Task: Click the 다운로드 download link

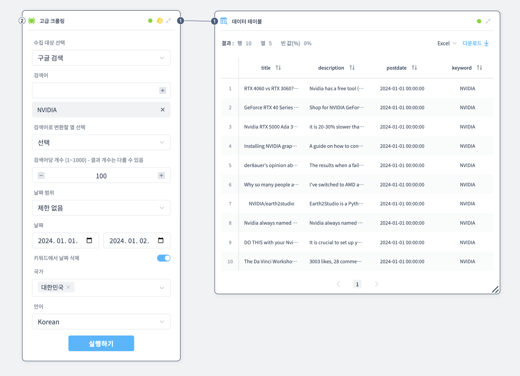Action: [475, 43]
